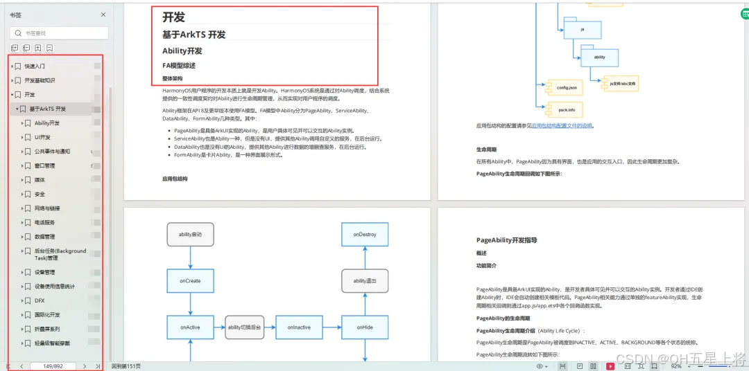Open the DFX bookmark
The height and width of the screenshot is (371, 749).
click(40, 301)
